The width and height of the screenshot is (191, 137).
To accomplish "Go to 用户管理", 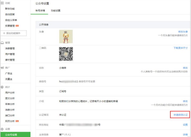I will (10, 54).
